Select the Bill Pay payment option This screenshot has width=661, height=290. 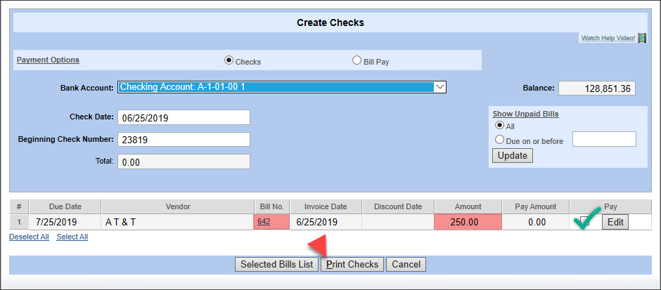357,60
